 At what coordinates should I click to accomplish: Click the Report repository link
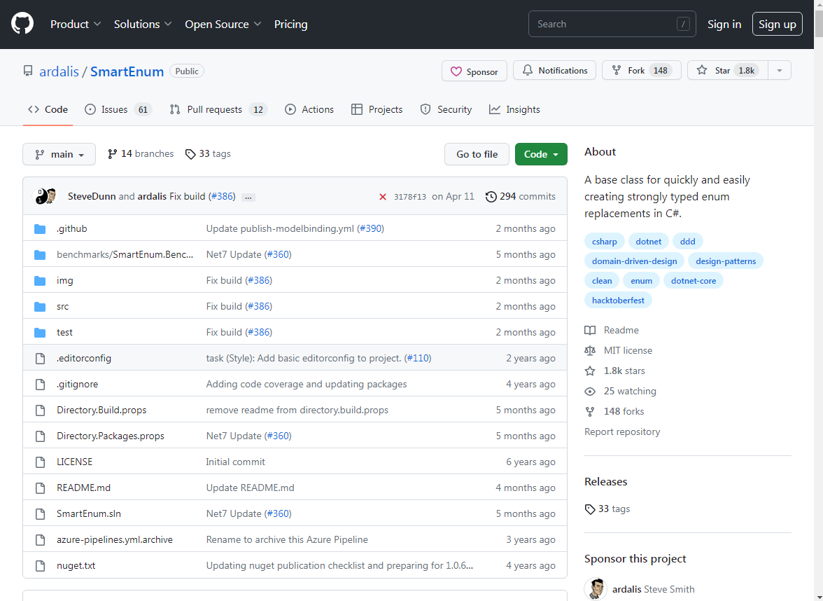(622, 431)
